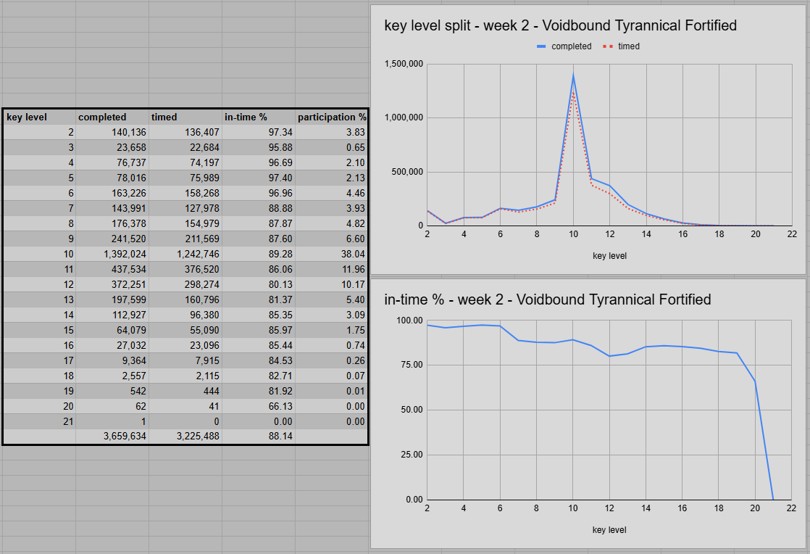Select the "key level" column header cell
This screenshot has height=554, width=810.
tap(39, 117)
